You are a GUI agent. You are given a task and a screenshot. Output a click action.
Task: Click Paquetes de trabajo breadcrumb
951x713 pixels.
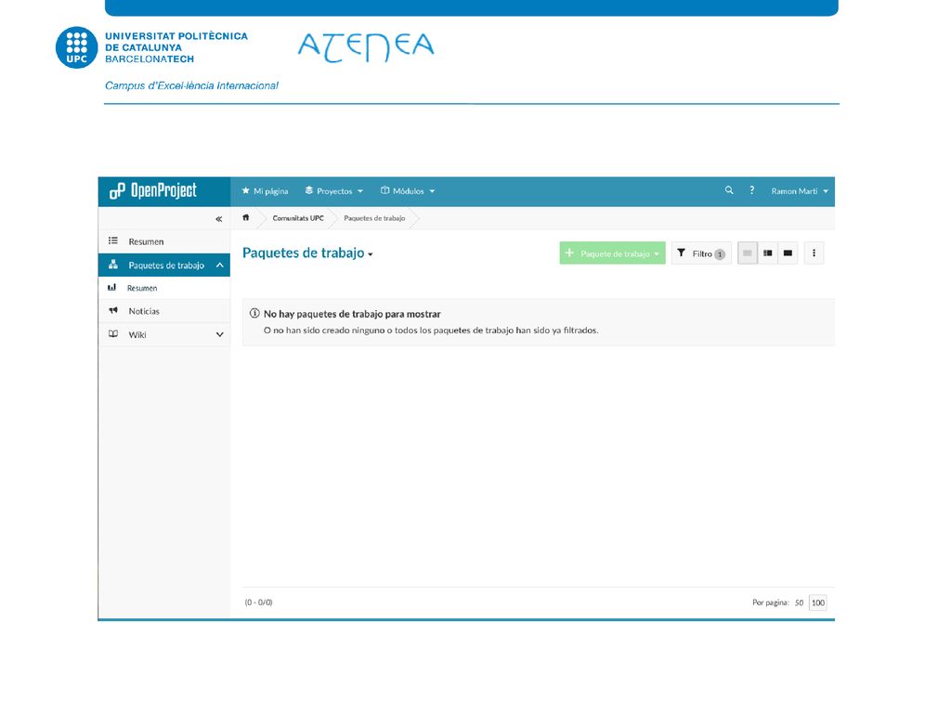click(374, 218)
